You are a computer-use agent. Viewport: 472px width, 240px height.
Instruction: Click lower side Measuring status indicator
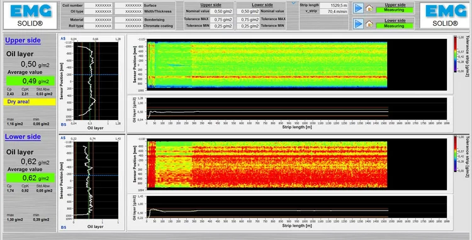(395, 26)
